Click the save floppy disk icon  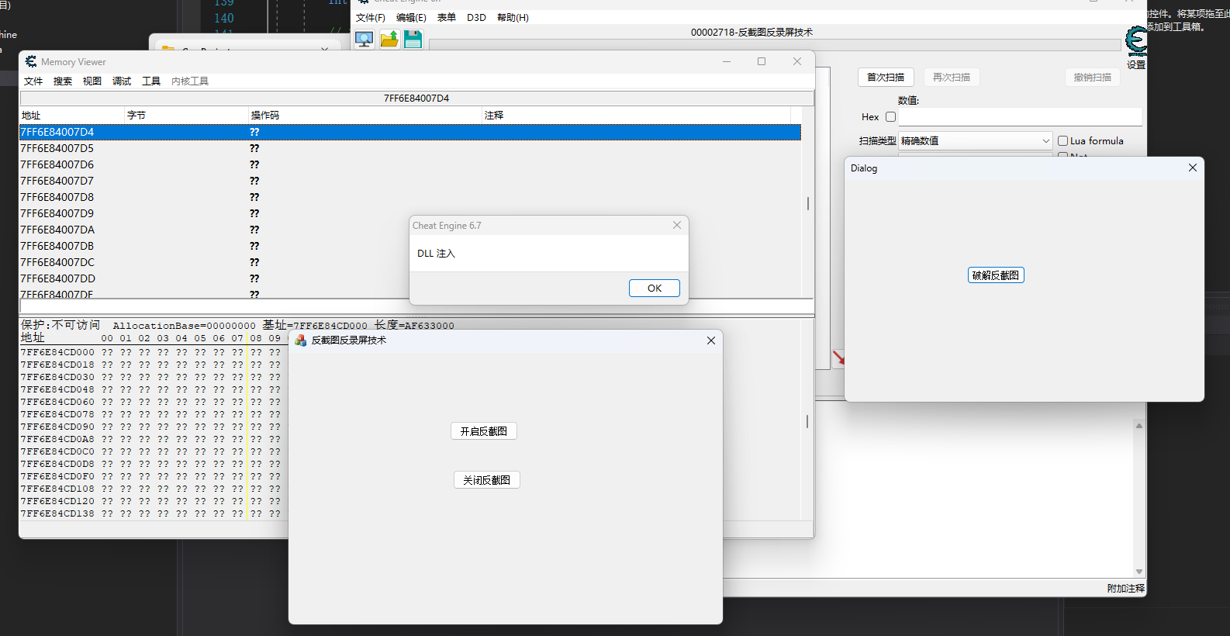tap(413, 40)
